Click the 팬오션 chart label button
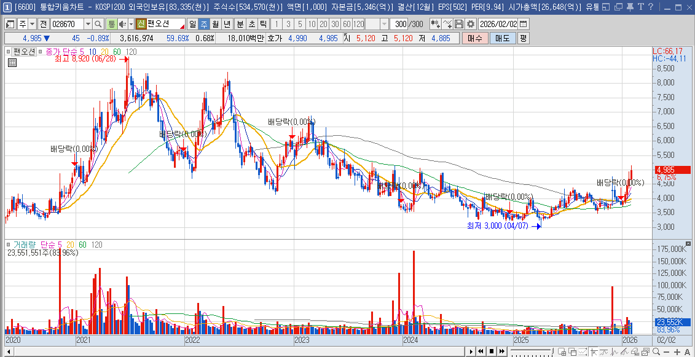The width and height of the screenshot is (695, 357). tap(24, 52)
